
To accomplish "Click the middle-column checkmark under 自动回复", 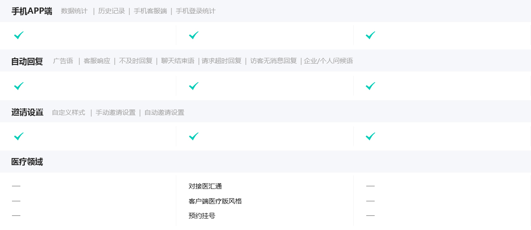I will point(194,86).
